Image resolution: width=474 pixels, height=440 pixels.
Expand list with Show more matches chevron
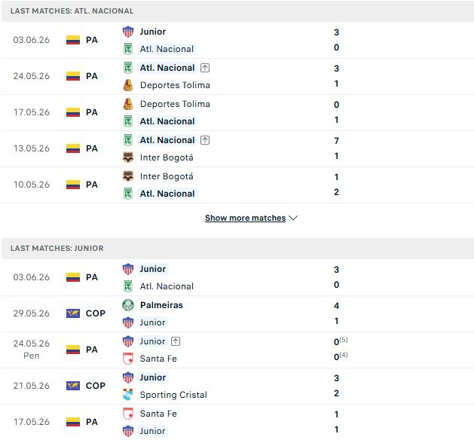[x=293, y=218]
